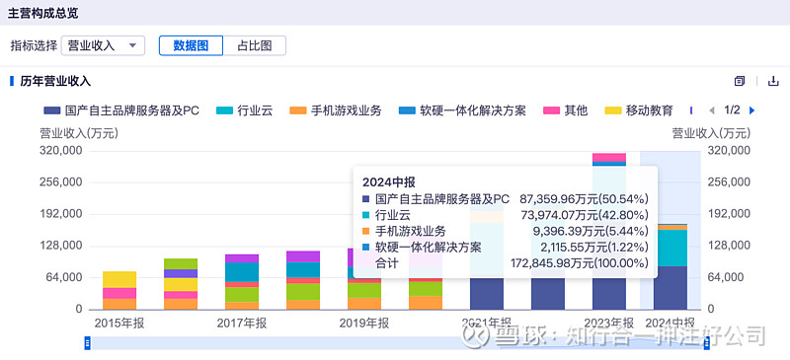Click the copy data view icon

pos(739,81)
